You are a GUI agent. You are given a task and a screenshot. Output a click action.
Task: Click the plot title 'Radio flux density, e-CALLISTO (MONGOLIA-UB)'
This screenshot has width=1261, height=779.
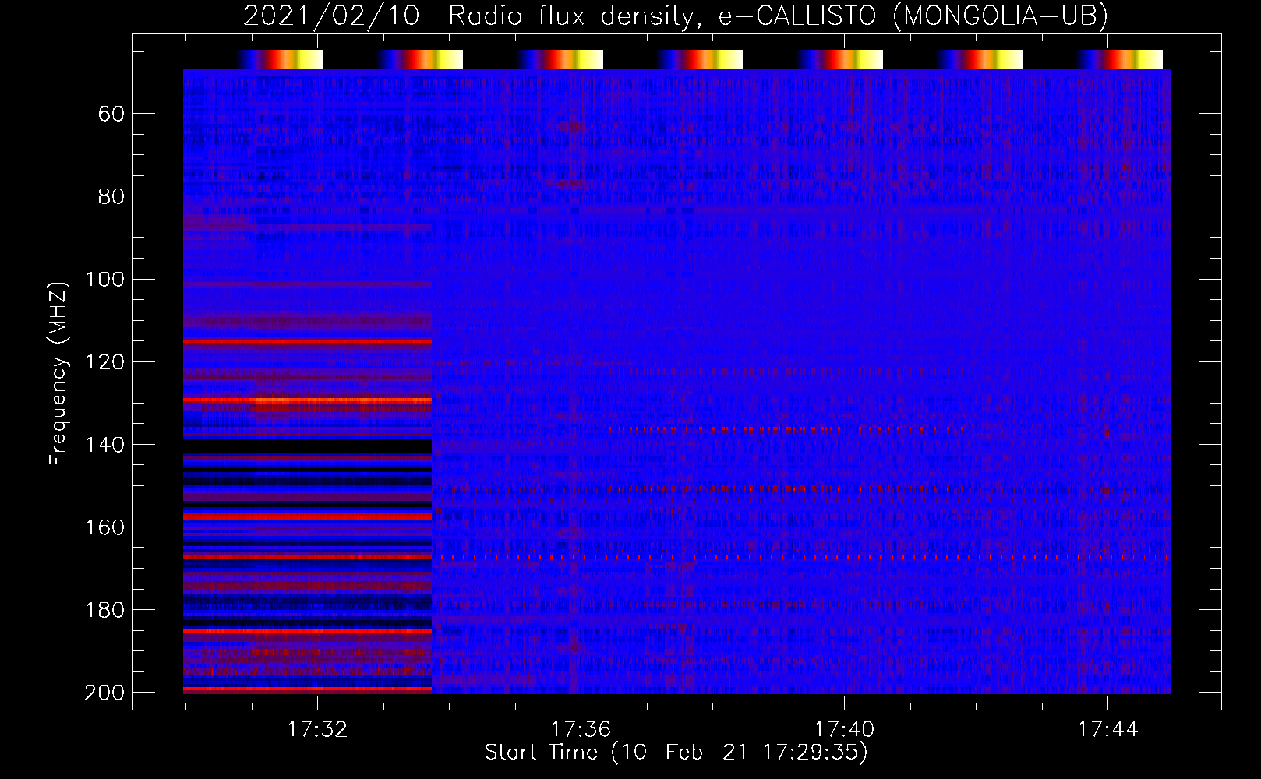coord(778,16)
